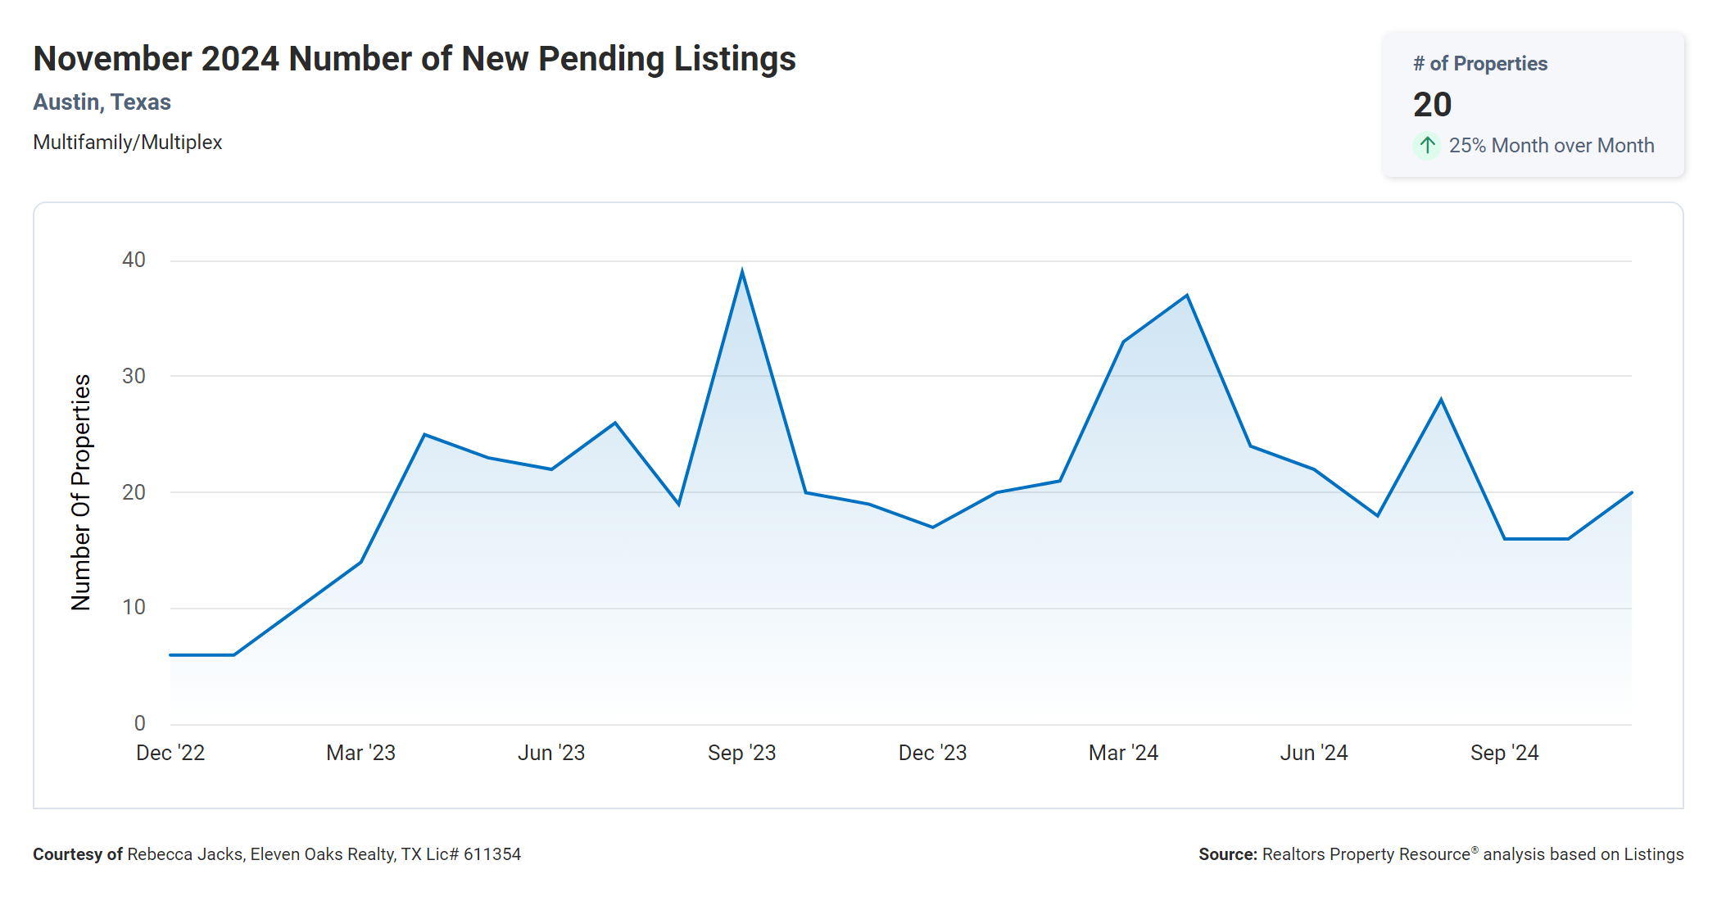This screenshot has width=1717, height=901.
Task: Click the "Sep '24" x-axis label
Action: click(1504, 753)
